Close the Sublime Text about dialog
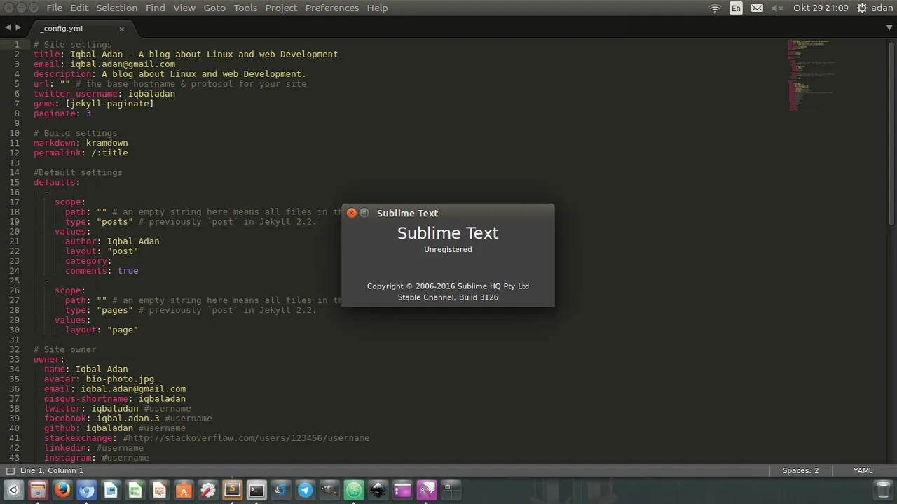 click(352, 213)
